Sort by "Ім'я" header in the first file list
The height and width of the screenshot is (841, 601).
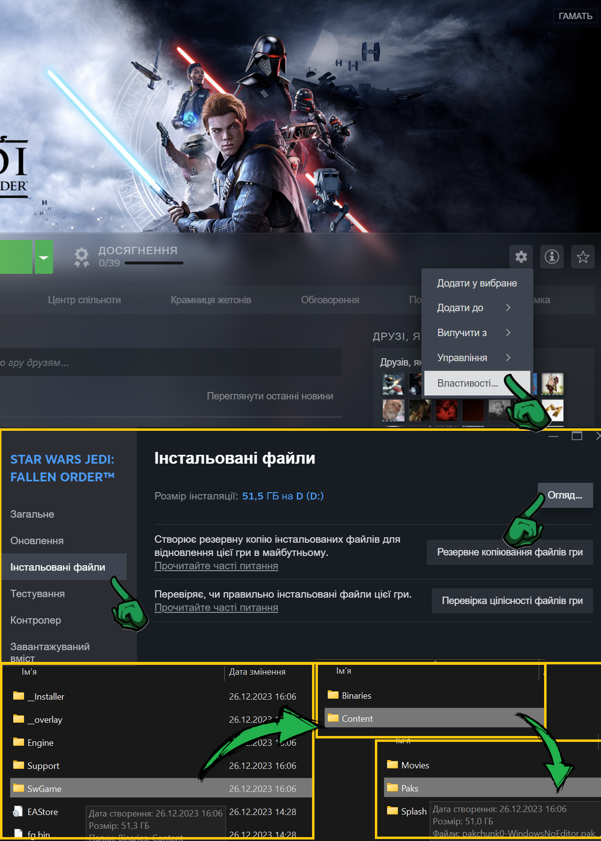click(x=29, y=672)
